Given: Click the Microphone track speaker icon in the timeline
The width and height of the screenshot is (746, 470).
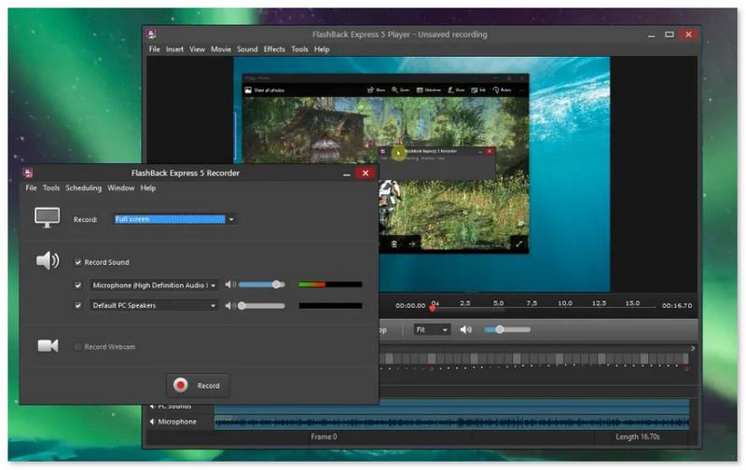Looking at the screenshot, I should point(152,422).
